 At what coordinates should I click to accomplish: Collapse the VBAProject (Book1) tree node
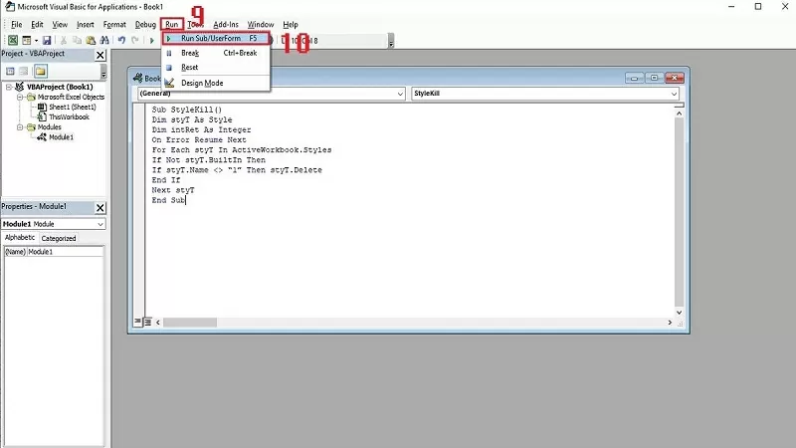[9, 87]
